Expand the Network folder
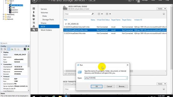This screenshot has height=97, width=173. click(x=4, y=19)
